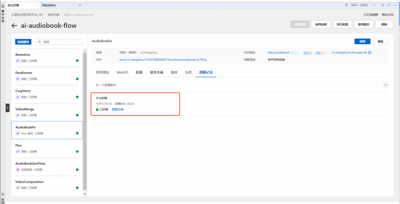
Task: Select the 访问地址 tab
Action: pyautogui.click(x=102, y=72)
